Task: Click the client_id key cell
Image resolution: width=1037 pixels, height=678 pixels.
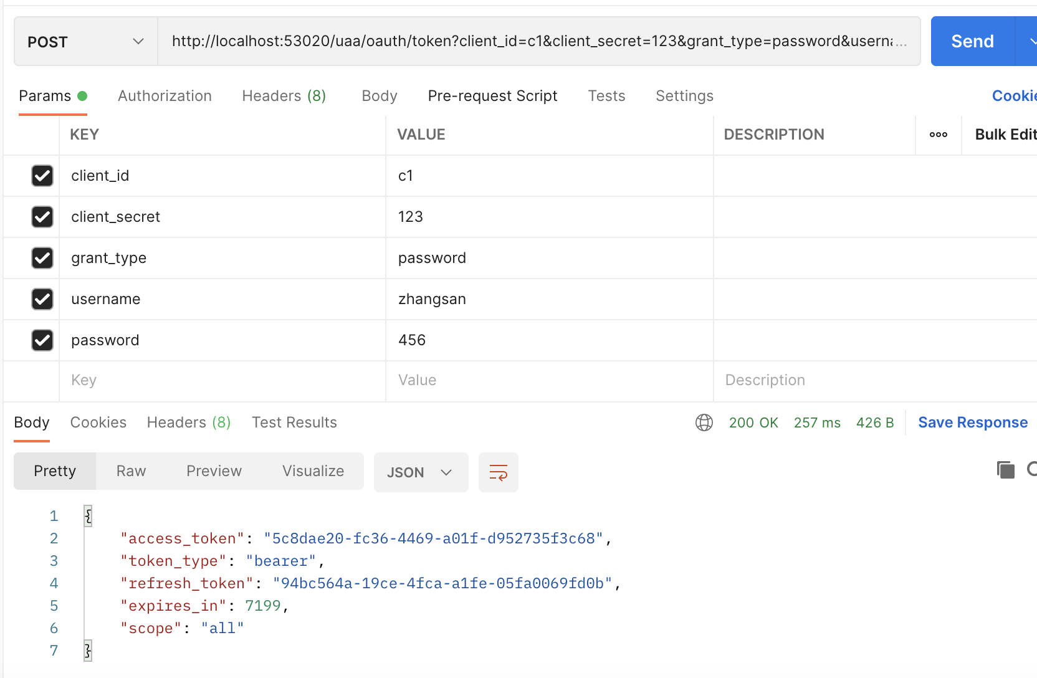Action: pyautogui.click(x=222, y=176)
